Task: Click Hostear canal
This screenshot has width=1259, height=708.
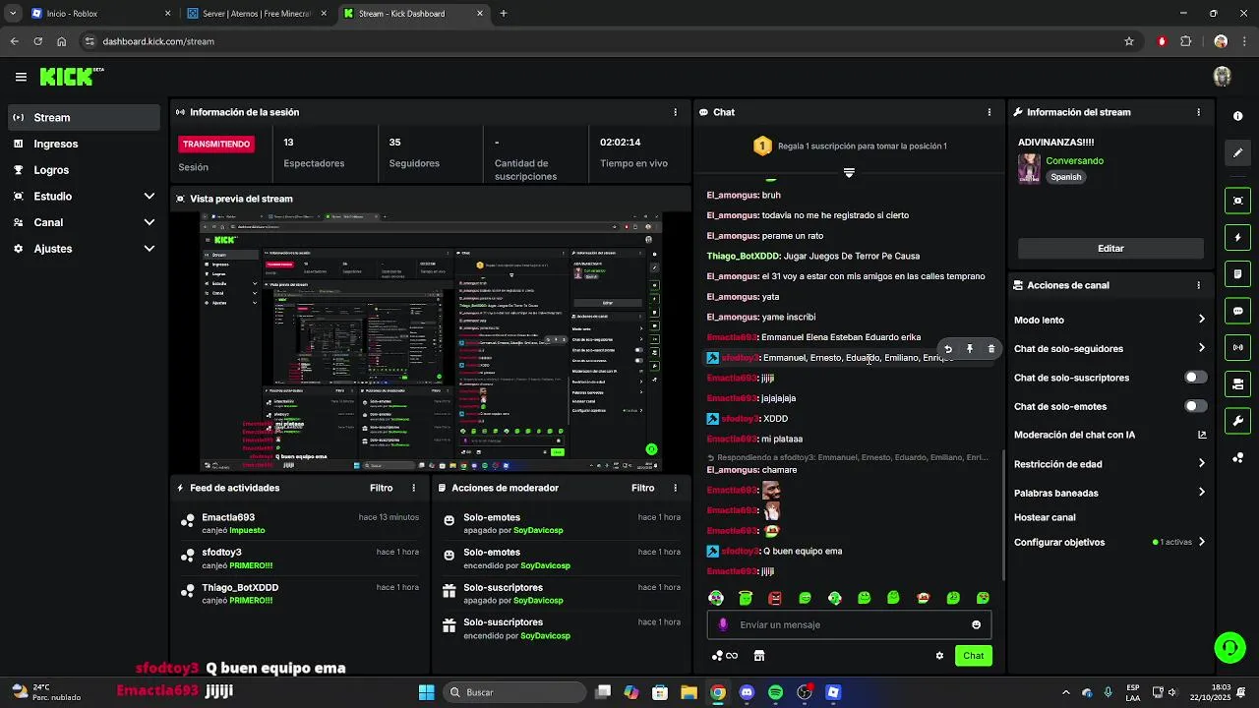Action: click(1045, 517)
